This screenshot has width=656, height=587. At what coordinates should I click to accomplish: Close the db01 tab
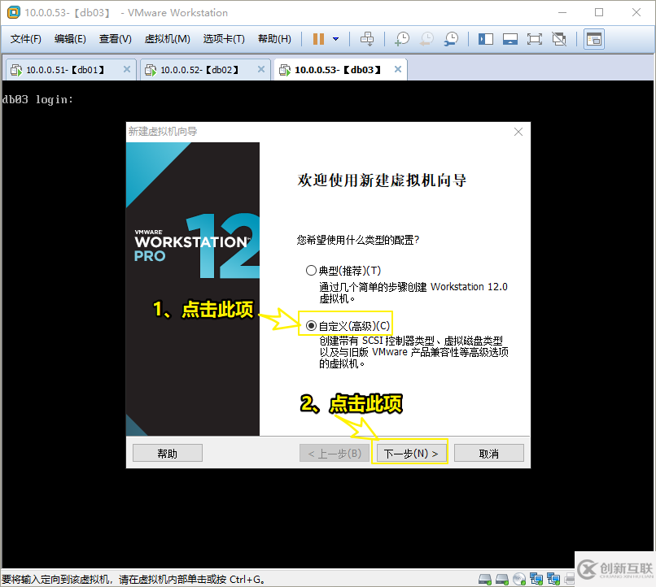point(127,69)
